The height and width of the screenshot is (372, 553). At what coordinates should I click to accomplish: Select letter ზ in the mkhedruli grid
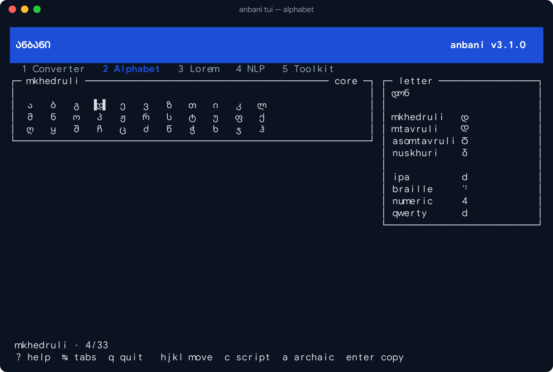tap(169, 105)
